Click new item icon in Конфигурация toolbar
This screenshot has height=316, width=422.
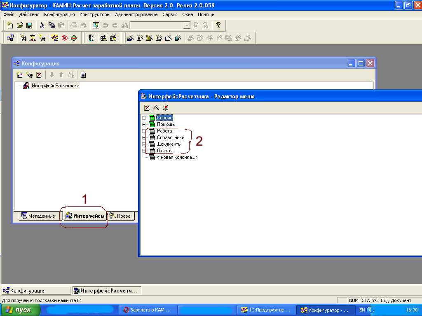tap(19, 75)
